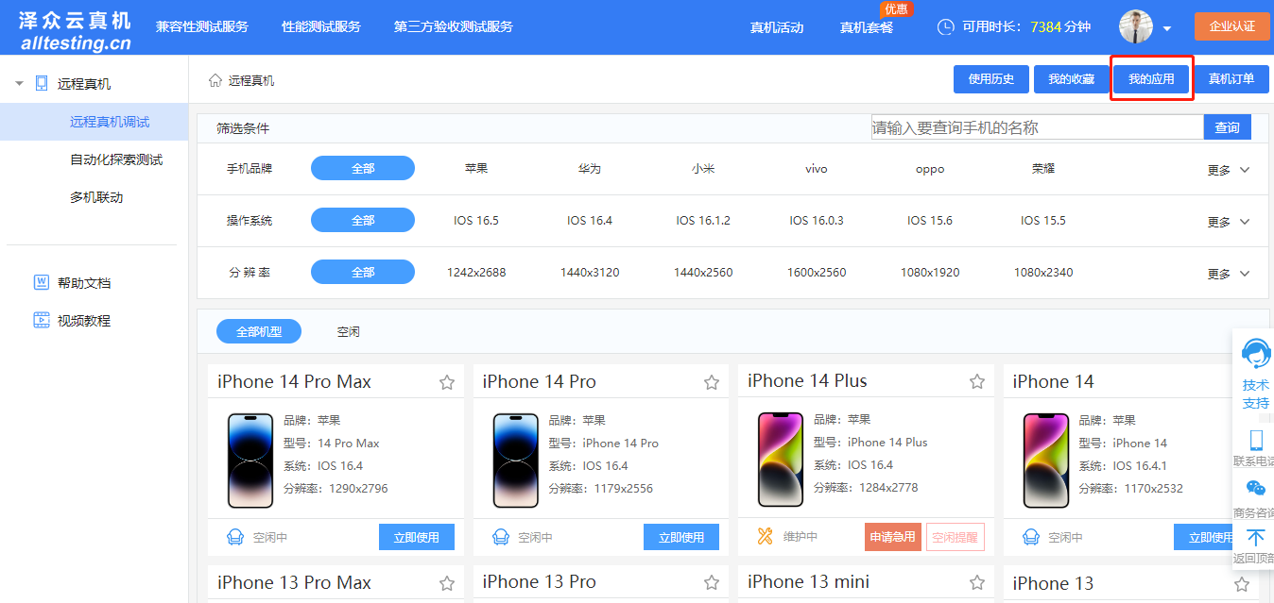Favorite the iPhone 13 Pro Max device
Viewport: 1274px width, 603px height.
(x=447, y=583)
